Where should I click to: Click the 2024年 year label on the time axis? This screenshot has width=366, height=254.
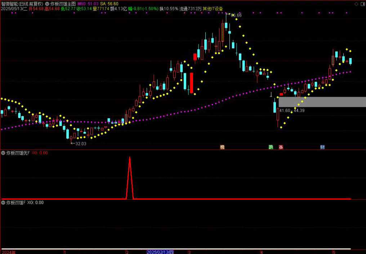9,252
